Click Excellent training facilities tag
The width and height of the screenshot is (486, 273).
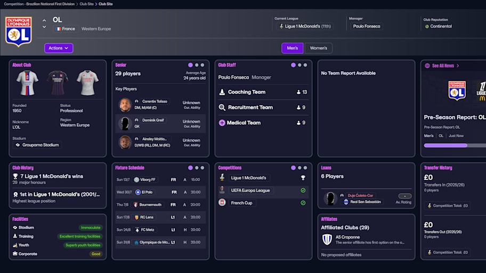[80, 236]
